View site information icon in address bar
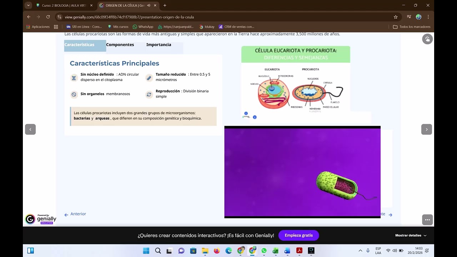457x257 pixels. (x=59, y=17)
